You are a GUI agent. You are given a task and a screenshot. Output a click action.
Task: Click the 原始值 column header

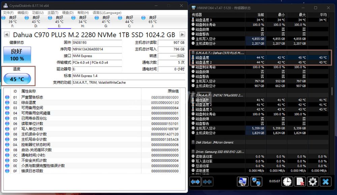(x=160, y=91)
